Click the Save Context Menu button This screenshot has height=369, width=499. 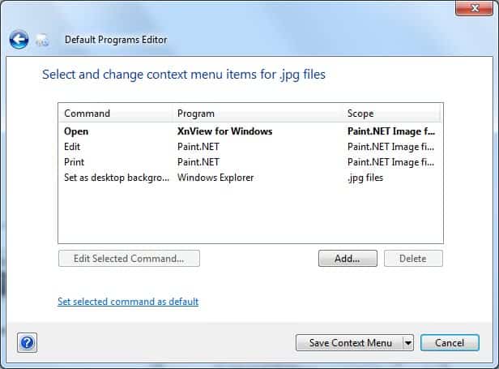(x=349, y=343)
